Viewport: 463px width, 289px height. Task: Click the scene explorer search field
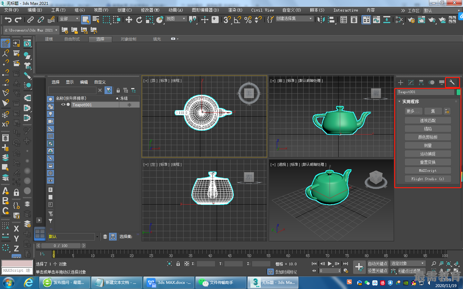tap(72, 90)
